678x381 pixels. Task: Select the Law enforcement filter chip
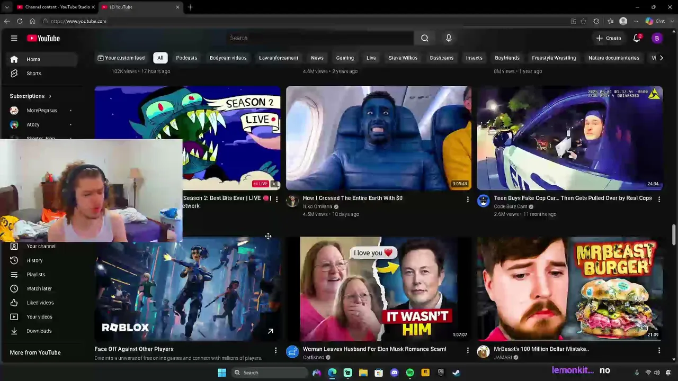click(x=279, y=58)
